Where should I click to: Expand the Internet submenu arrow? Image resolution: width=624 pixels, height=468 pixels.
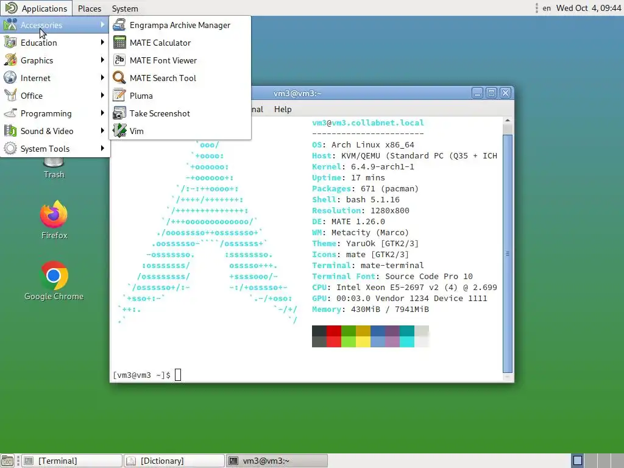coord(102,77)
